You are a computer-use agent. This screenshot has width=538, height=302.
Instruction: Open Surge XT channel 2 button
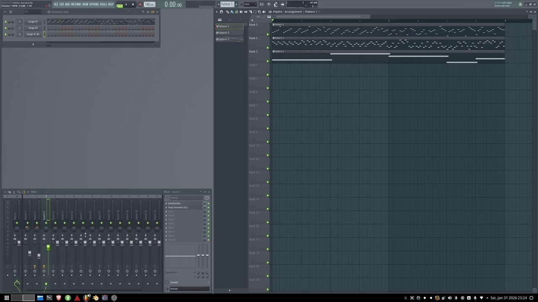pos(33,28)
